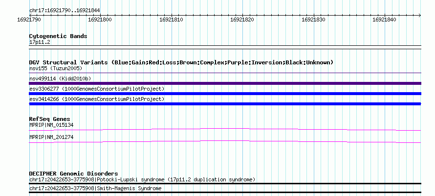Viewport: 435px width, 196px height.
Task: Click the chr17:16921790..16921844 region label
Action: [x=65, y=11]
